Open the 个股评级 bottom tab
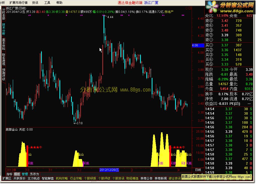Viewport: 256px width, 184px height. 104,178
